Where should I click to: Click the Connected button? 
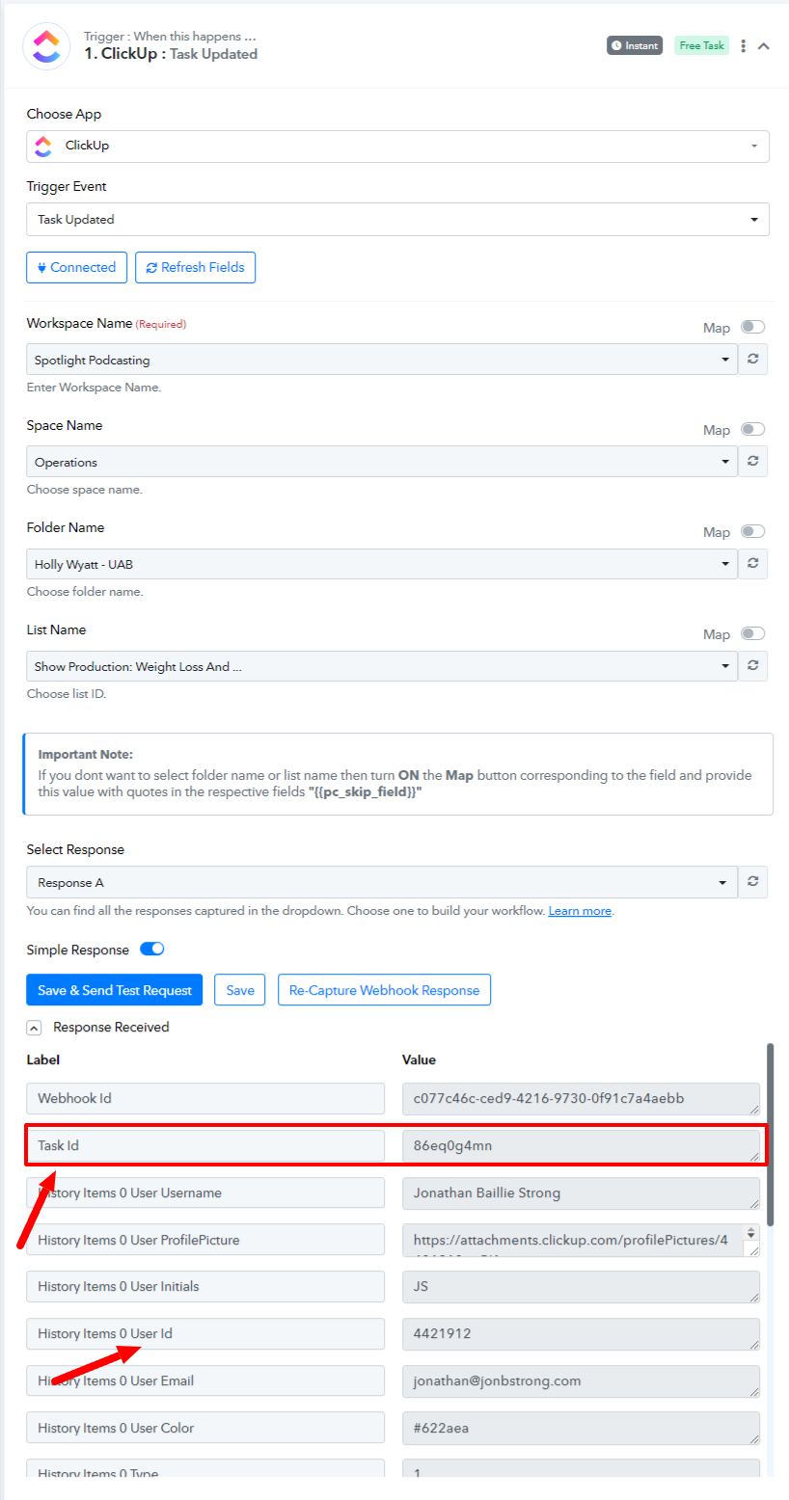point(76,267)
